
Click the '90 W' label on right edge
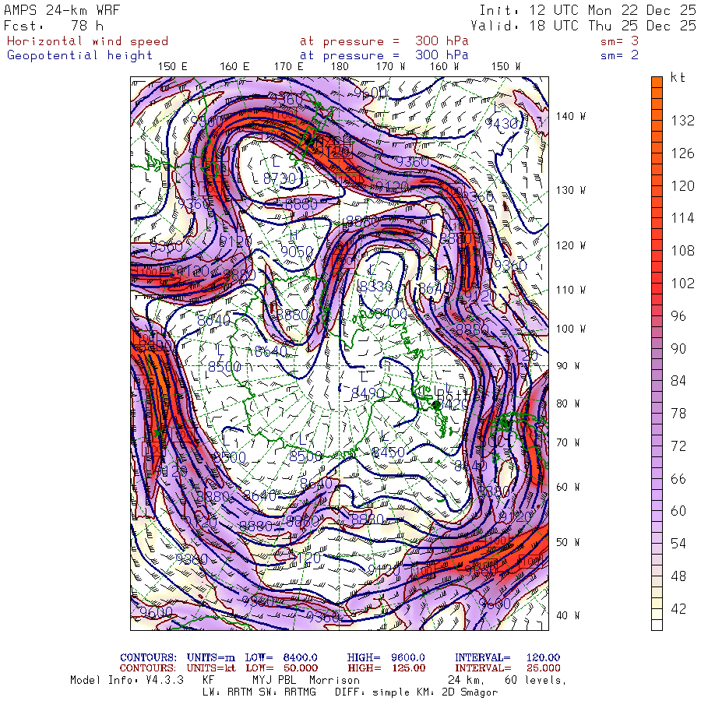[568, 366]
